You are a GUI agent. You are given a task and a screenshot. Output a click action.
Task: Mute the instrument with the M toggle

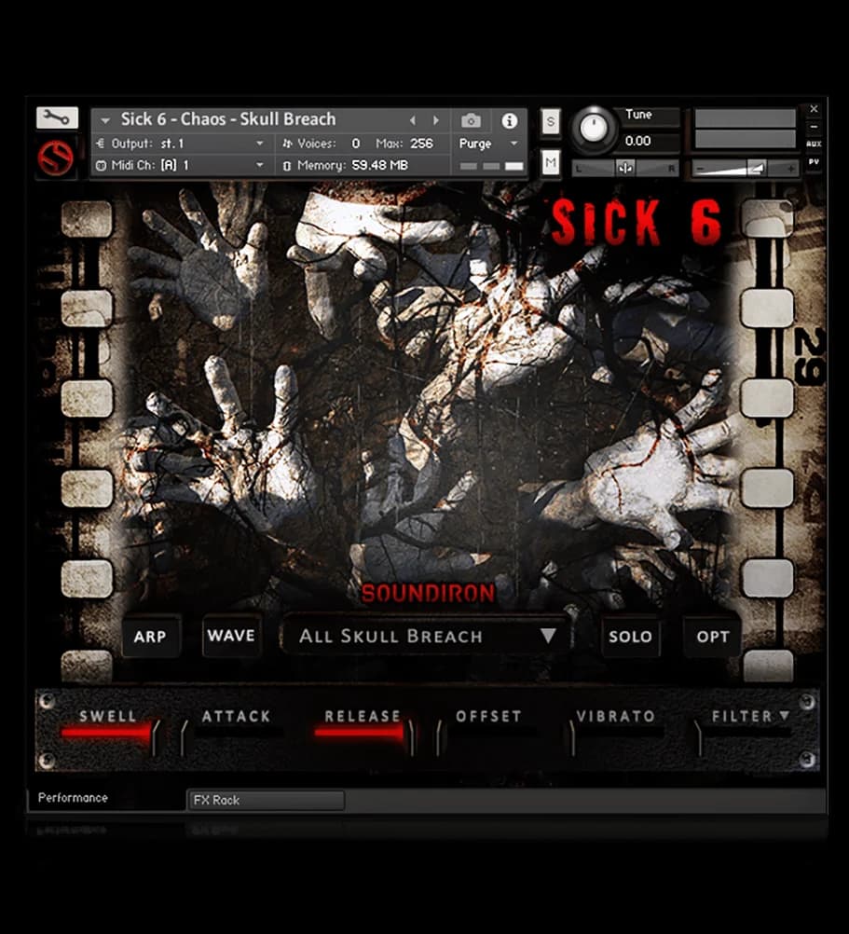click(x=550, y=160)
